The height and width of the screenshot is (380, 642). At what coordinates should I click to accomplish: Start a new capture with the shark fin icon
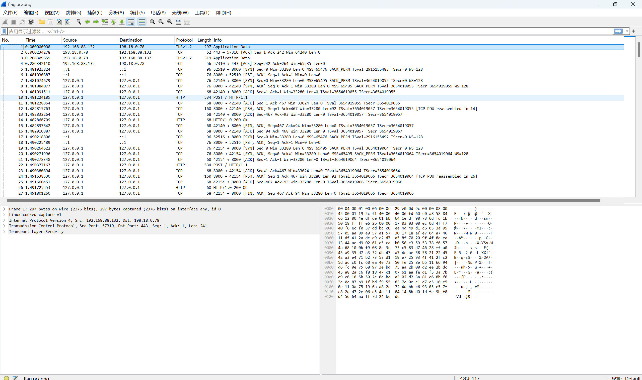(x=5, y=22)
